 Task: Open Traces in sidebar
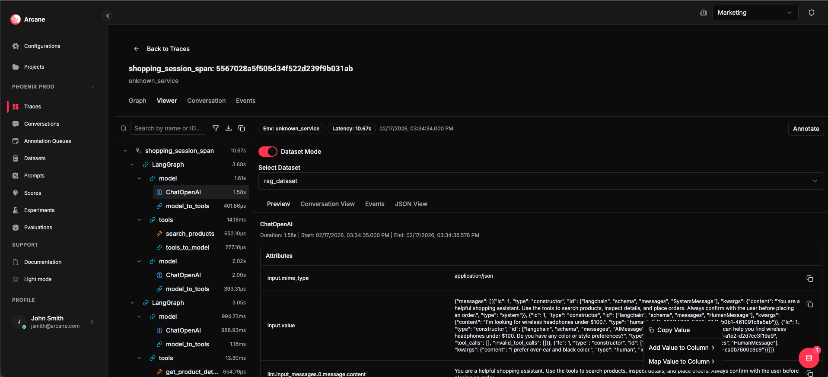(32, 107)
